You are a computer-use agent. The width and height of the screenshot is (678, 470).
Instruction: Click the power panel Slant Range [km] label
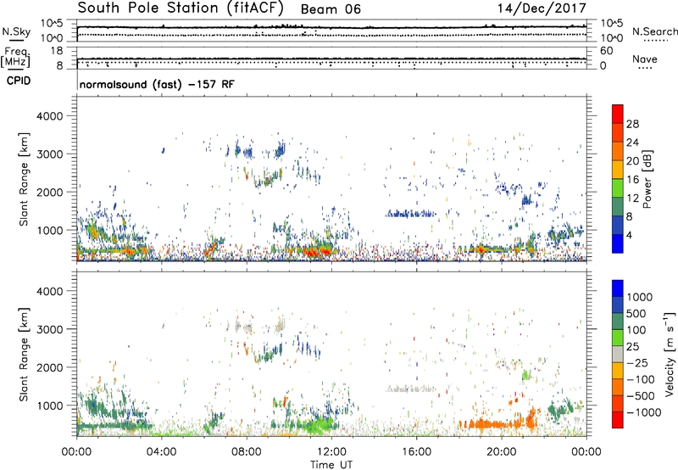click(24, 179)
